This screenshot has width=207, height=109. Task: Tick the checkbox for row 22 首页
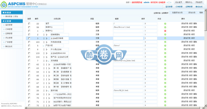click(29, 24)
